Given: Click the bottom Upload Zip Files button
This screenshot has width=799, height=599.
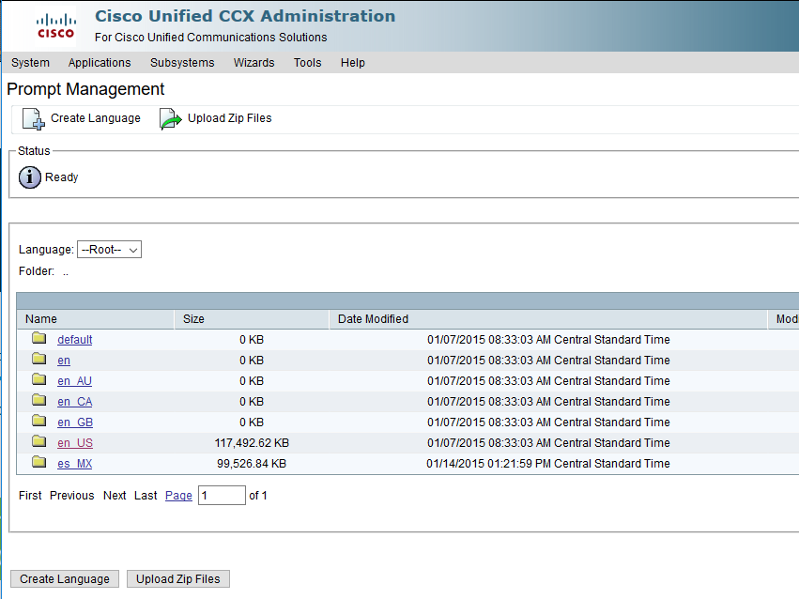Looking at the screenshot, I should 178,579.
